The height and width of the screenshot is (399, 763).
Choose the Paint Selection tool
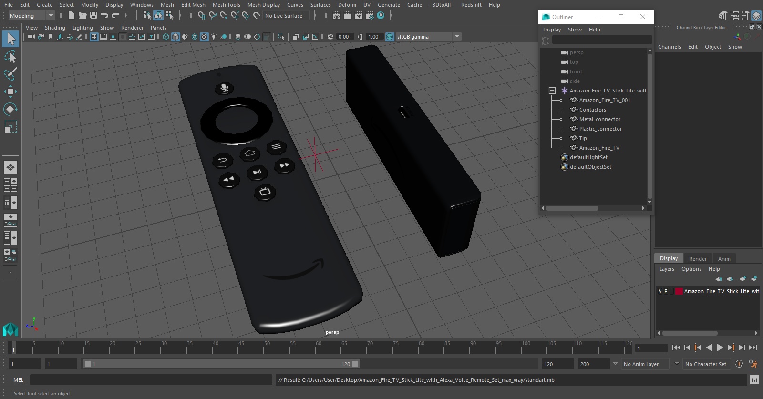click(x=10, y=74)
